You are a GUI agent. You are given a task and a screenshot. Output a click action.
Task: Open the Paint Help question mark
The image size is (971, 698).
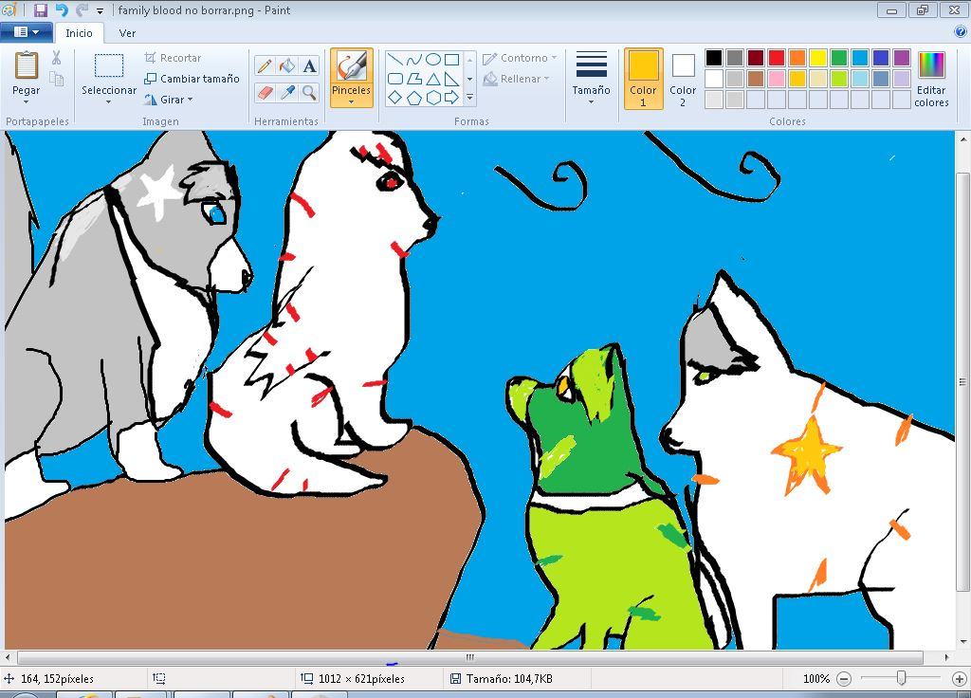click(961, 32)
